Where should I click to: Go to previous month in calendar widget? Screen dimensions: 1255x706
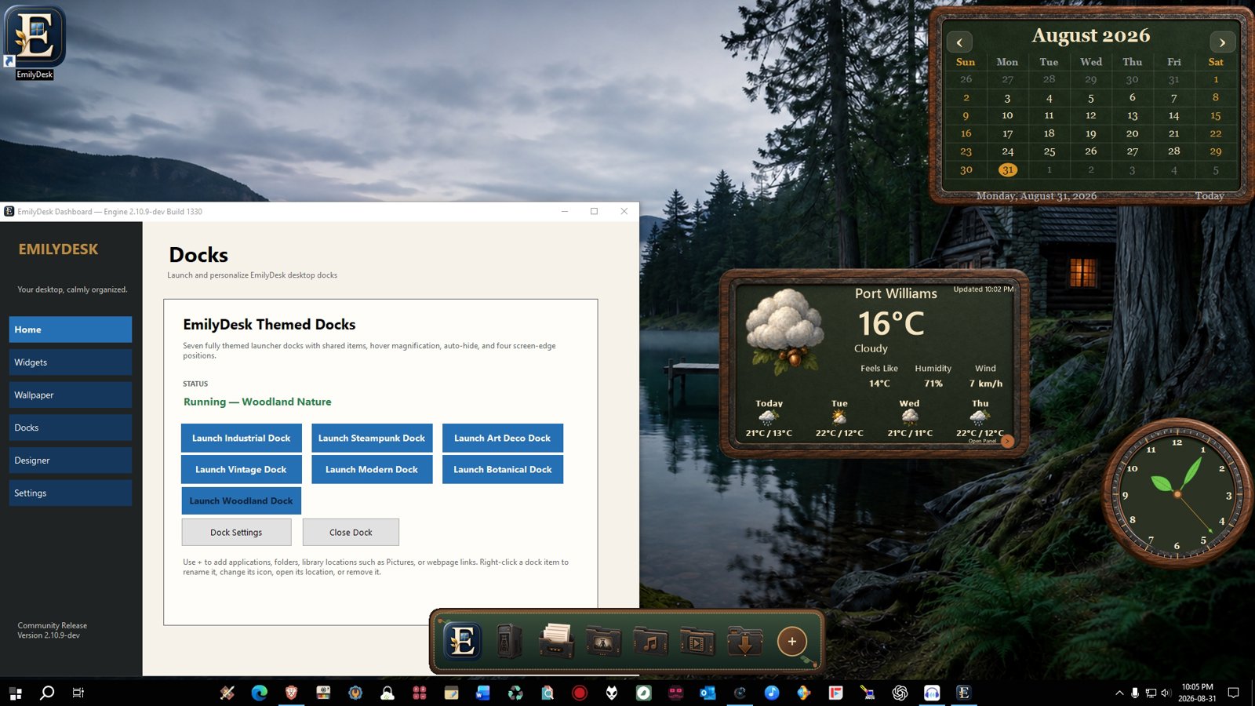[959, 42]
